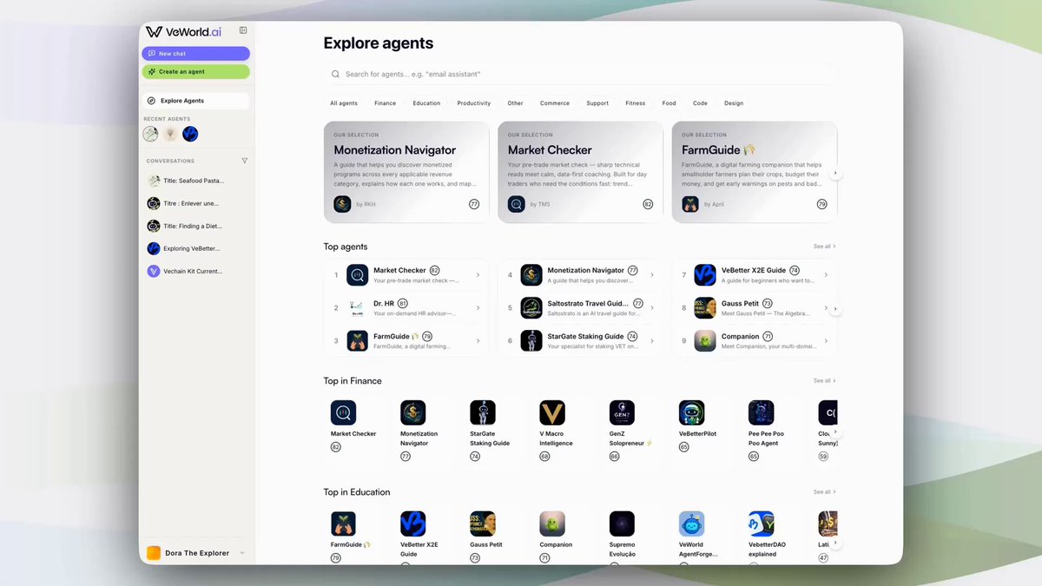Advance the Top agents carousel arrow
This screenshot has width=1042, height=586.
(835, 308)
